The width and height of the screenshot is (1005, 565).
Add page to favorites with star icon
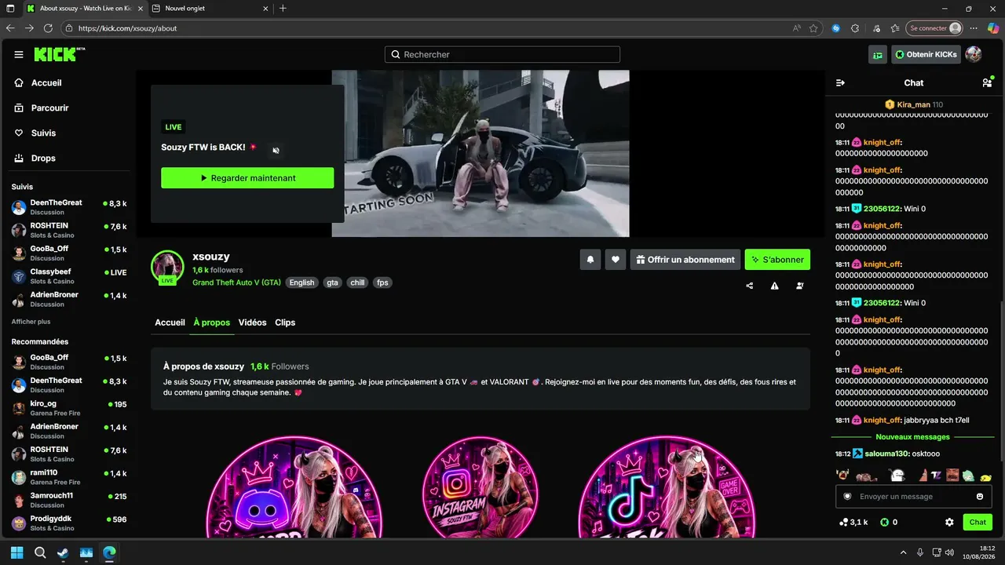pos(813,28)
